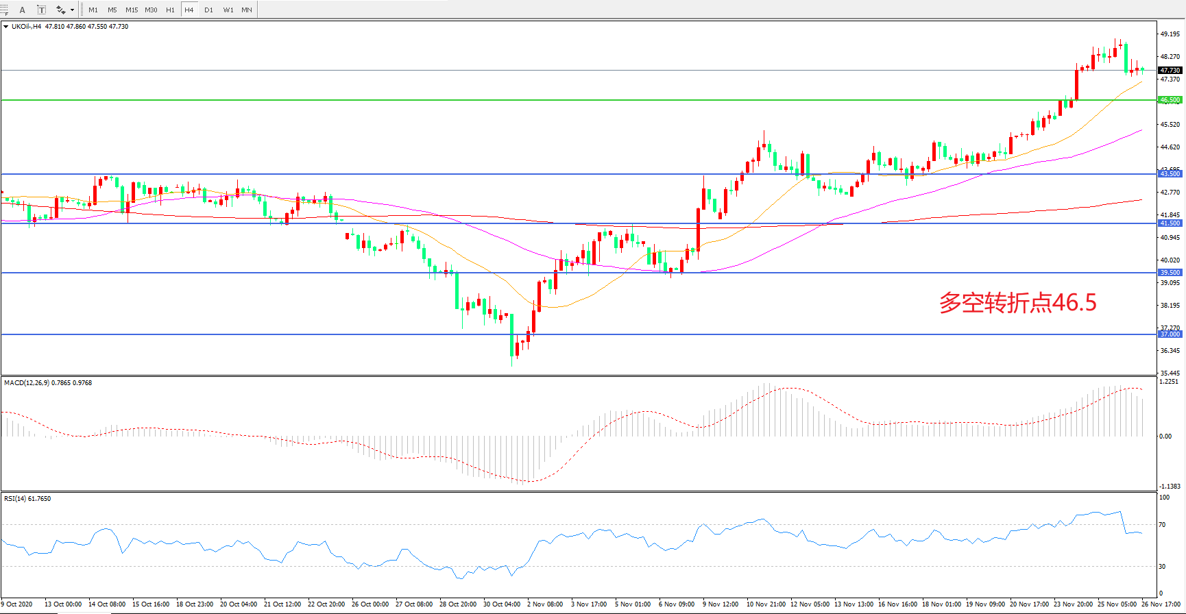Image resolution: width=1186 pixels, height=614 pixels.
Task: Open the arrows tool dropdown arrow
Action: point(72,10)
